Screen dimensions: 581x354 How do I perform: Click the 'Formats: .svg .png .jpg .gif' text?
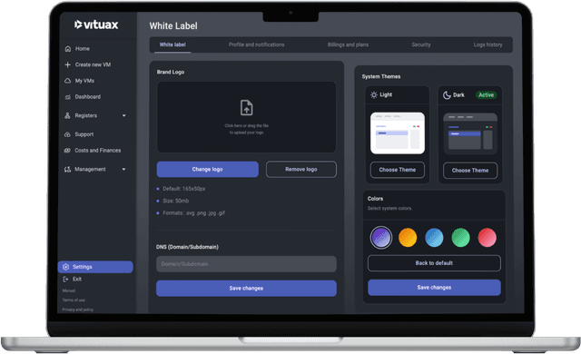coord(193,213)
